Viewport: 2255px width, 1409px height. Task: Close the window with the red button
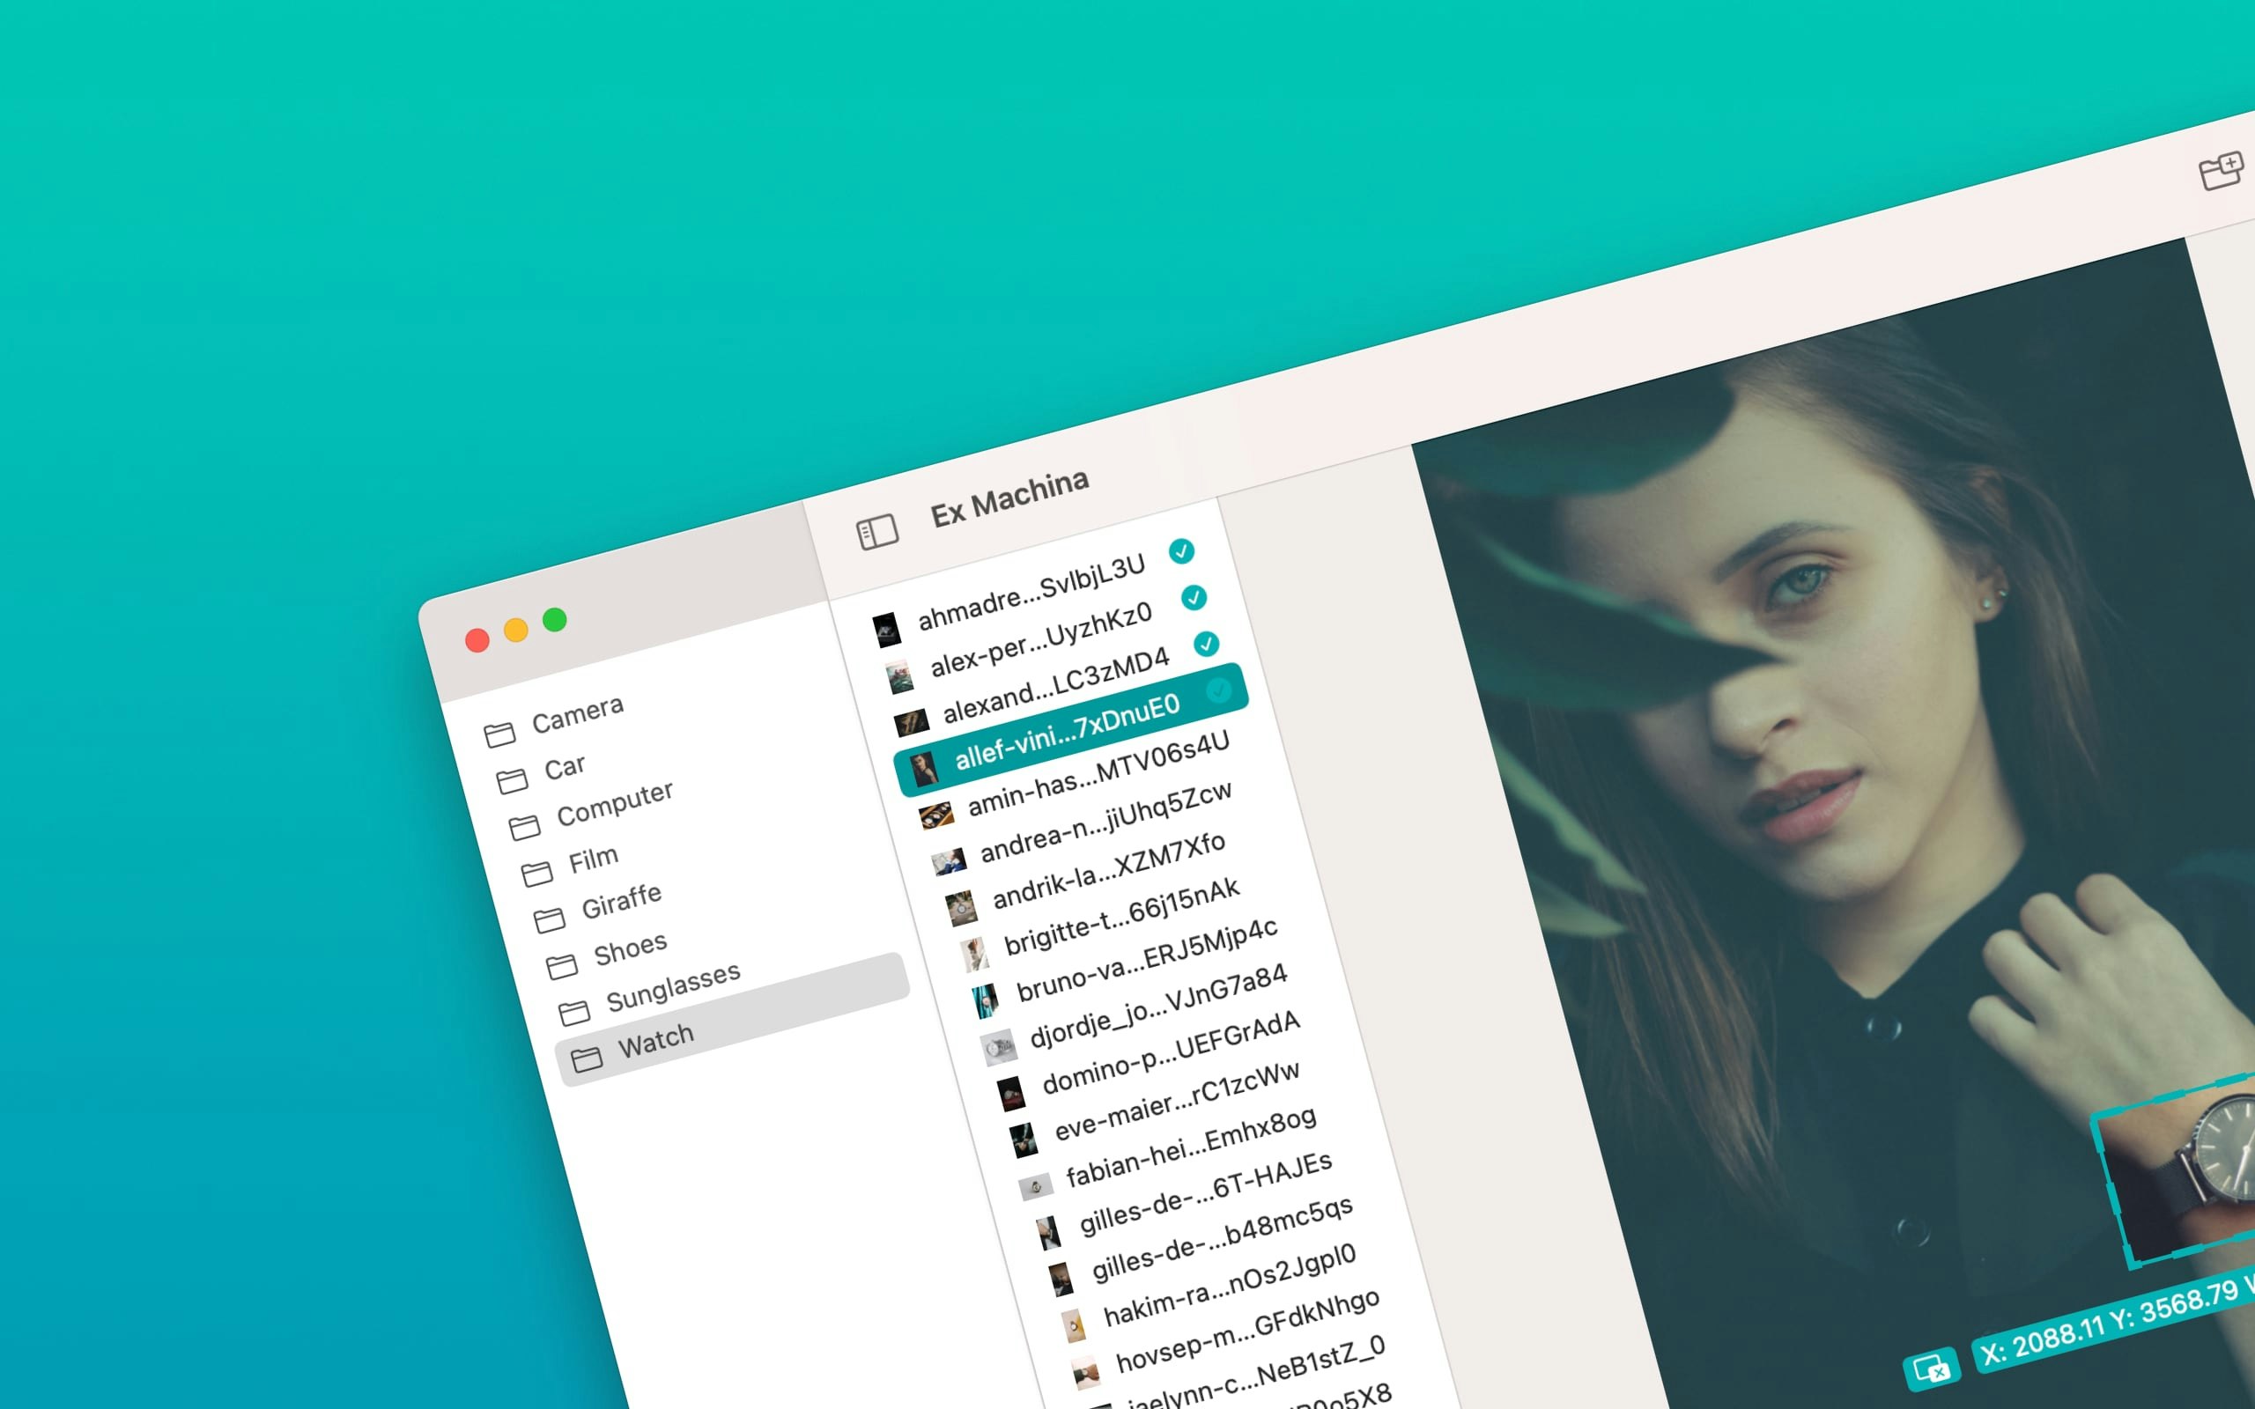click(477, 640)
